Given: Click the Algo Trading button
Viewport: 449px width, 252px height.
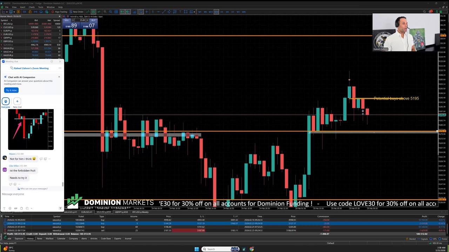Looking at the screenshot, I should tap(59, 12).
